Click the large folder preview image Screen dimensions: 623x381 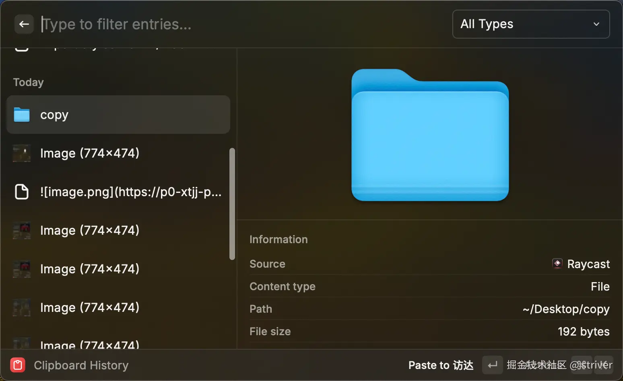[430, 135]
